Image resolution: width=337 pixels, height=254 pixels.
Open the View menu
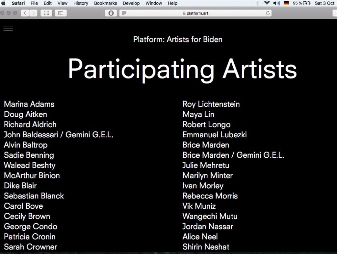pos(62,3)
